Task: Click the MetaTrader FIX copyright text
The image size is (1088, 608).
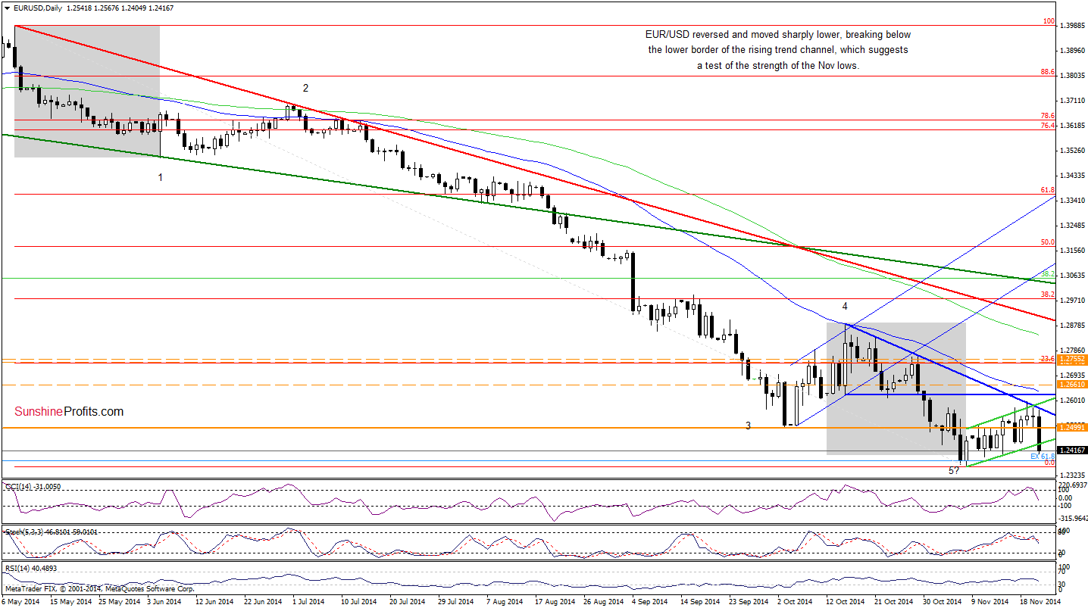Action: pyautogui.click(x=99, y=588)
